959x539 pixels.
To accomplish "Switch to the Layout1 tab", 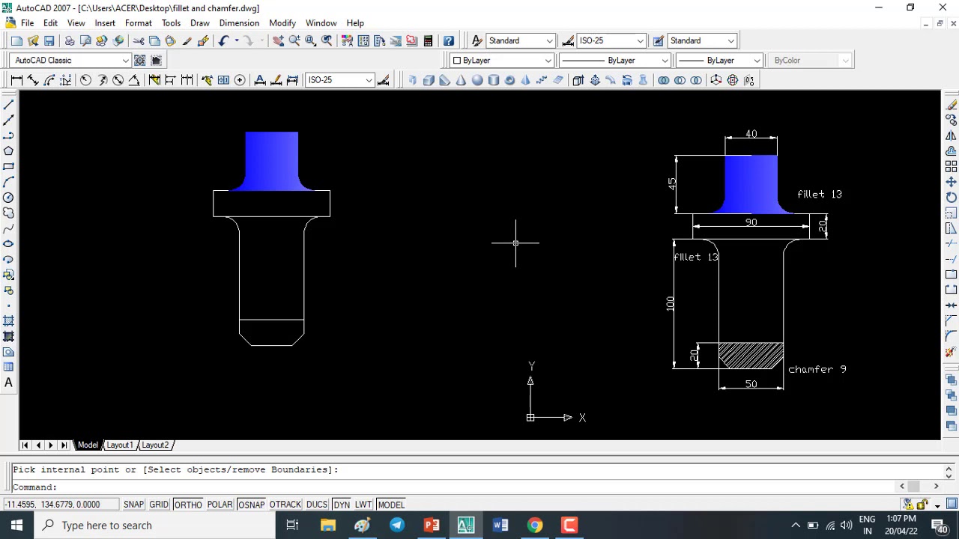I will [x=119, y=445].
